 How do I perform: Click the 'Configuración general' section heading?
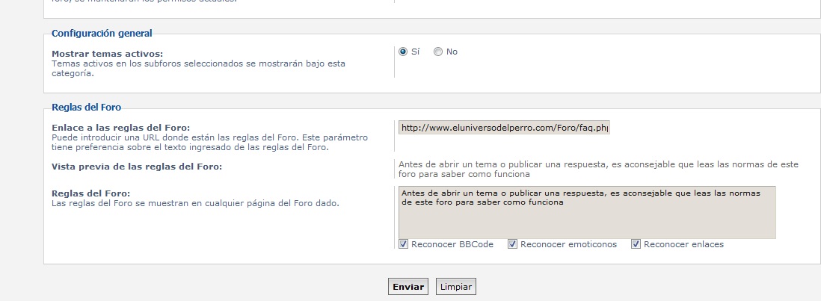[x=102, y=34]
